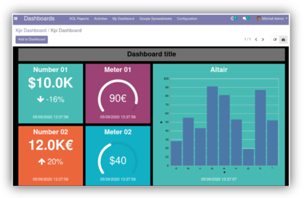Expand the Configuration menu
304x198 pixels.
pyautogui.click(x=187, y=18)
